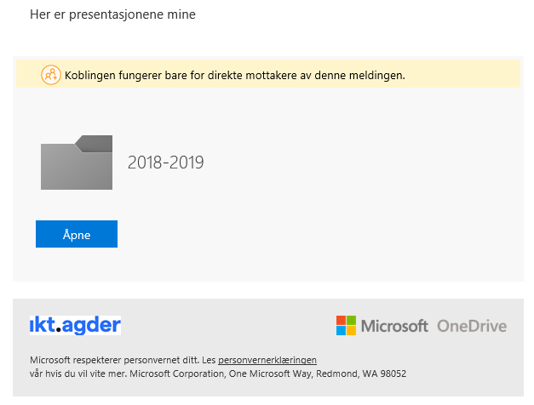The width and height of the screenshot is (534, 405).
Task: Open the personvernerklæringen link
Action: 267,360
